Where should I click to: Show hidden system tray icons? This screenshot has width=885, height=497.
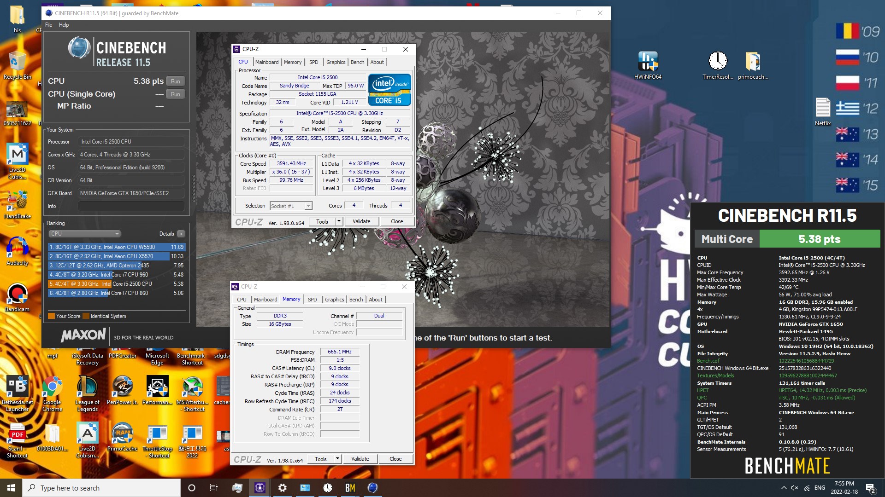pyautogui.click(x=784, y=488)
